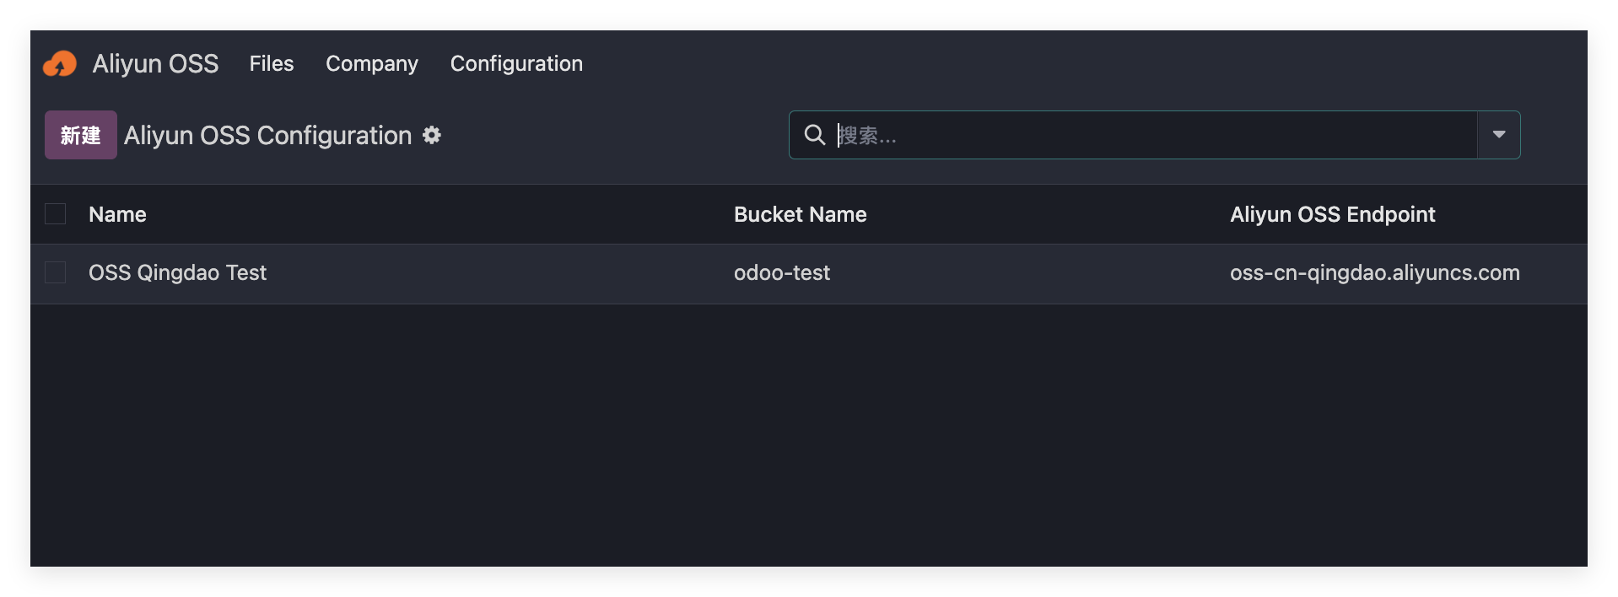Open the Company menu
Viewport: 1618px width, 597px height.
coord(372,64)
